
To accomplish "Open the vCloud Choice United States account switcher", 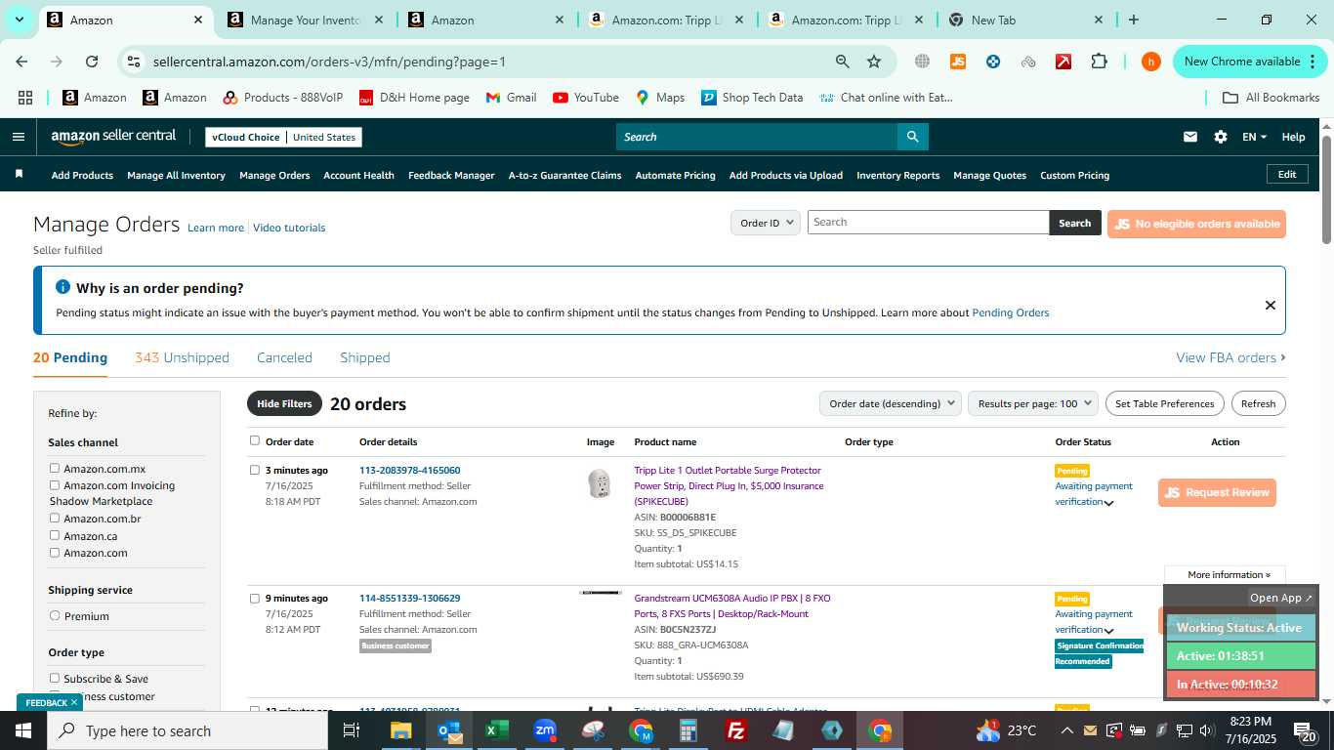I will (x=283, y=137).
